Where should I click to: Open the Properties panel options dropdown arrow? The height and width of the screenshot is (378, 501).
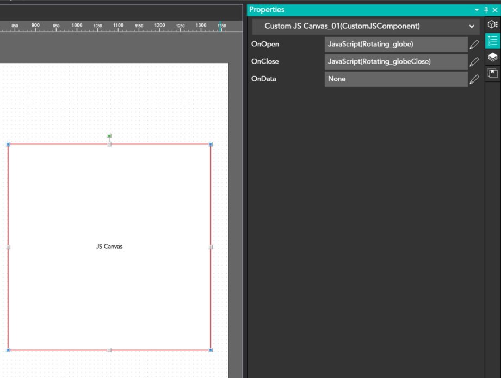tap(477, 10)
